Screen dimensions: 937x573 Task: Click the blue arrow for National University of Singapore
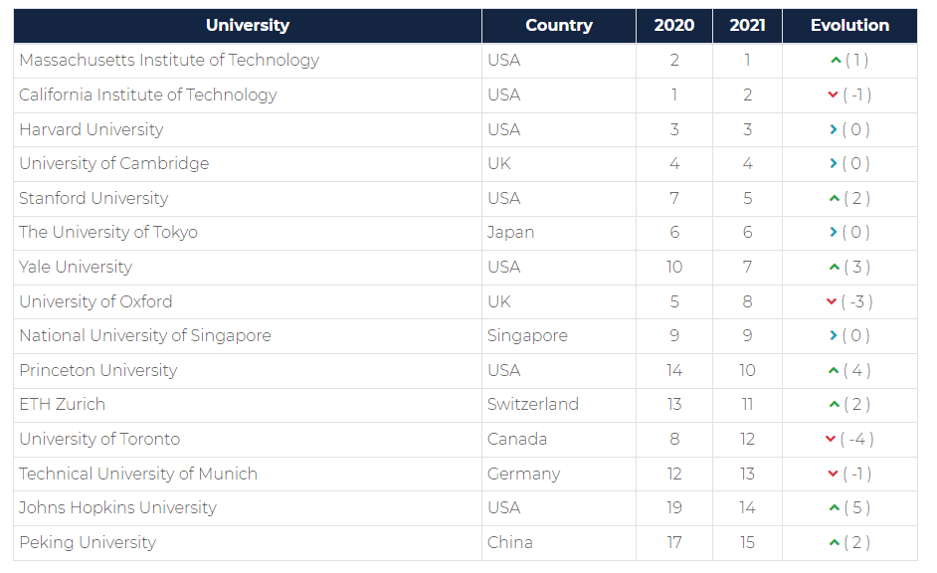(x=833, y=336)
